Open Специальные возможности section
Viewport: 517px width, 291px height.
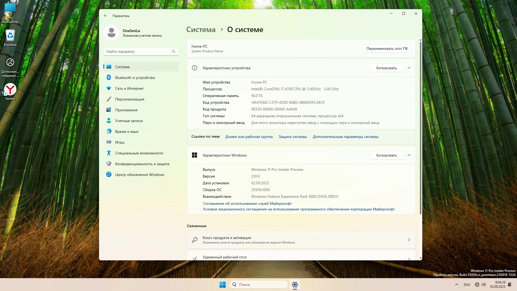tap(139, 153)
